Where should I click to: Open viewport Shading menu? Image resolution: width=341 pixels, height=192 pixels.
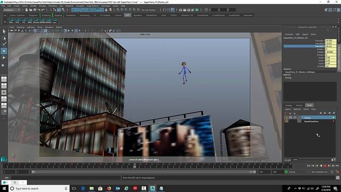tap(20, 27)
